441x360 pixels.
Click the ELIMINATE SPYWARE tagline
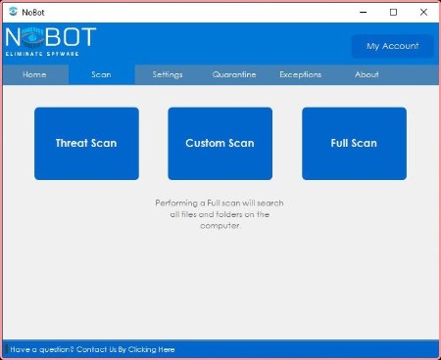coord(42,54)
